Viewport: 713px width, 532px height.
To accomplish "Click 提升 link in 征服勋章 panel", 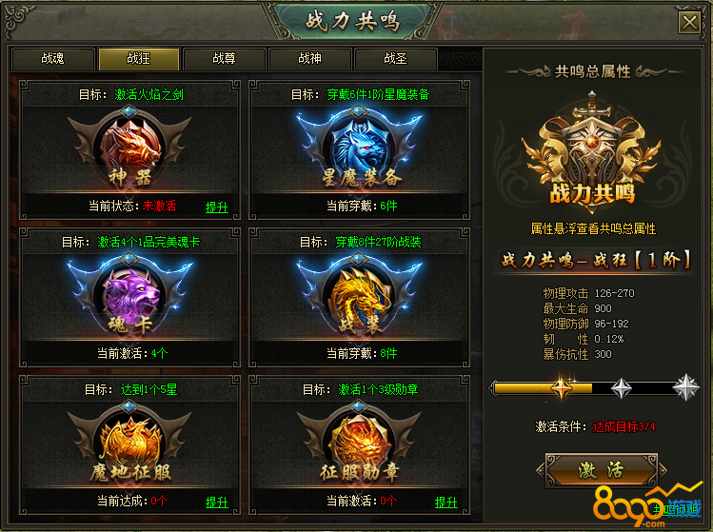I will [446, 502].
